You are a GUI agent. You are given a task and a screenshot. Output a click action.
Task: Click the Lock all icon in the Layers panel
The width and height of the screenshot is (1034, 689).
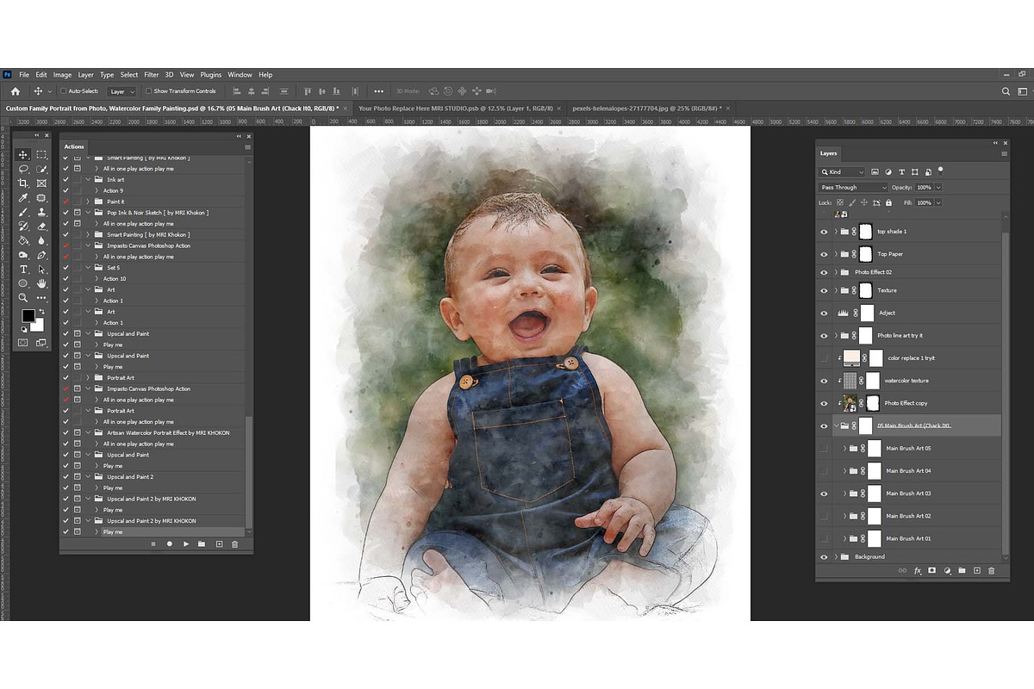889,202
